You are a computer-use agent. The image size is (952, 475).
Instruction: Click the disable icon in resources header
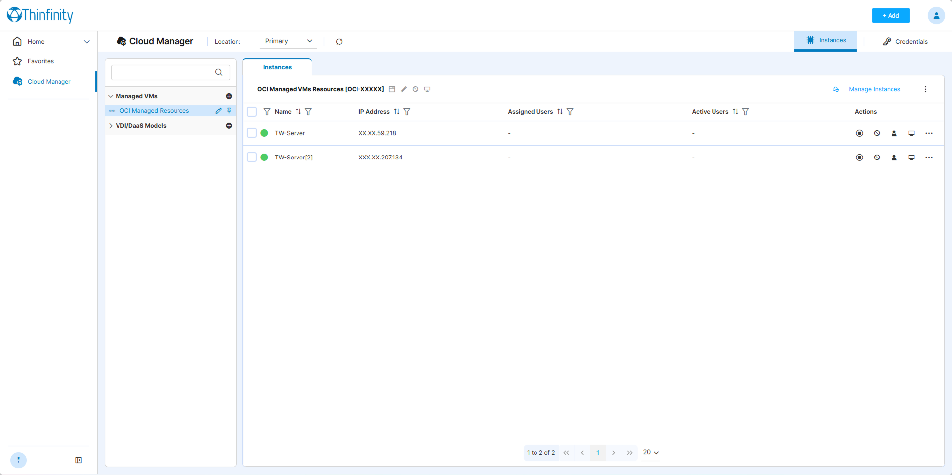click(x=416, y=89)
